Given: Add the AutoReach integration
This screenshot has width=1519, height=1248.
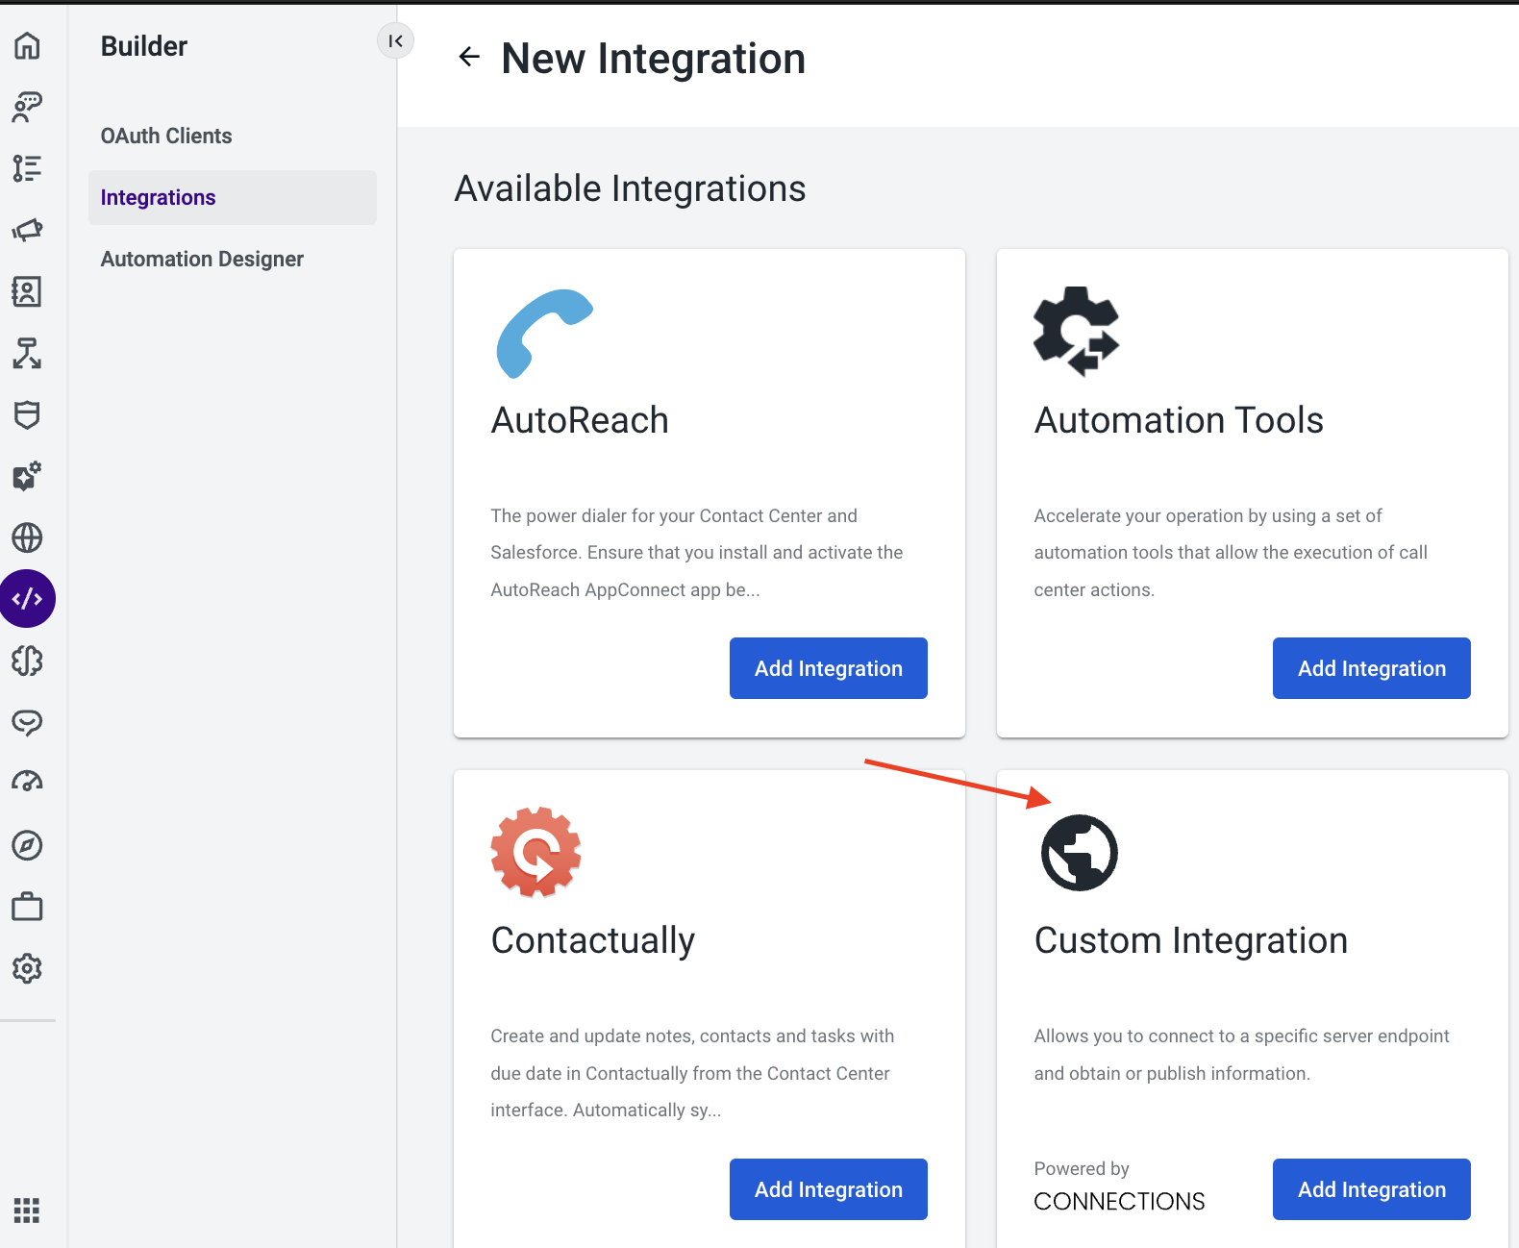Looking at the screenshot, I should coord(829,668).
